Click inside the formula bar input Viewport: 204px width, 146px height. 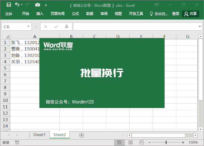click(135, 27)
